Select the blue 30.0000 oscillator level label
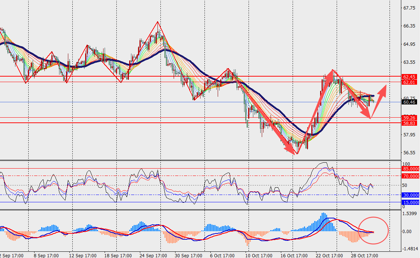This screenshot has height=258, width=420. pyautogui.click(x=410, y=195)
